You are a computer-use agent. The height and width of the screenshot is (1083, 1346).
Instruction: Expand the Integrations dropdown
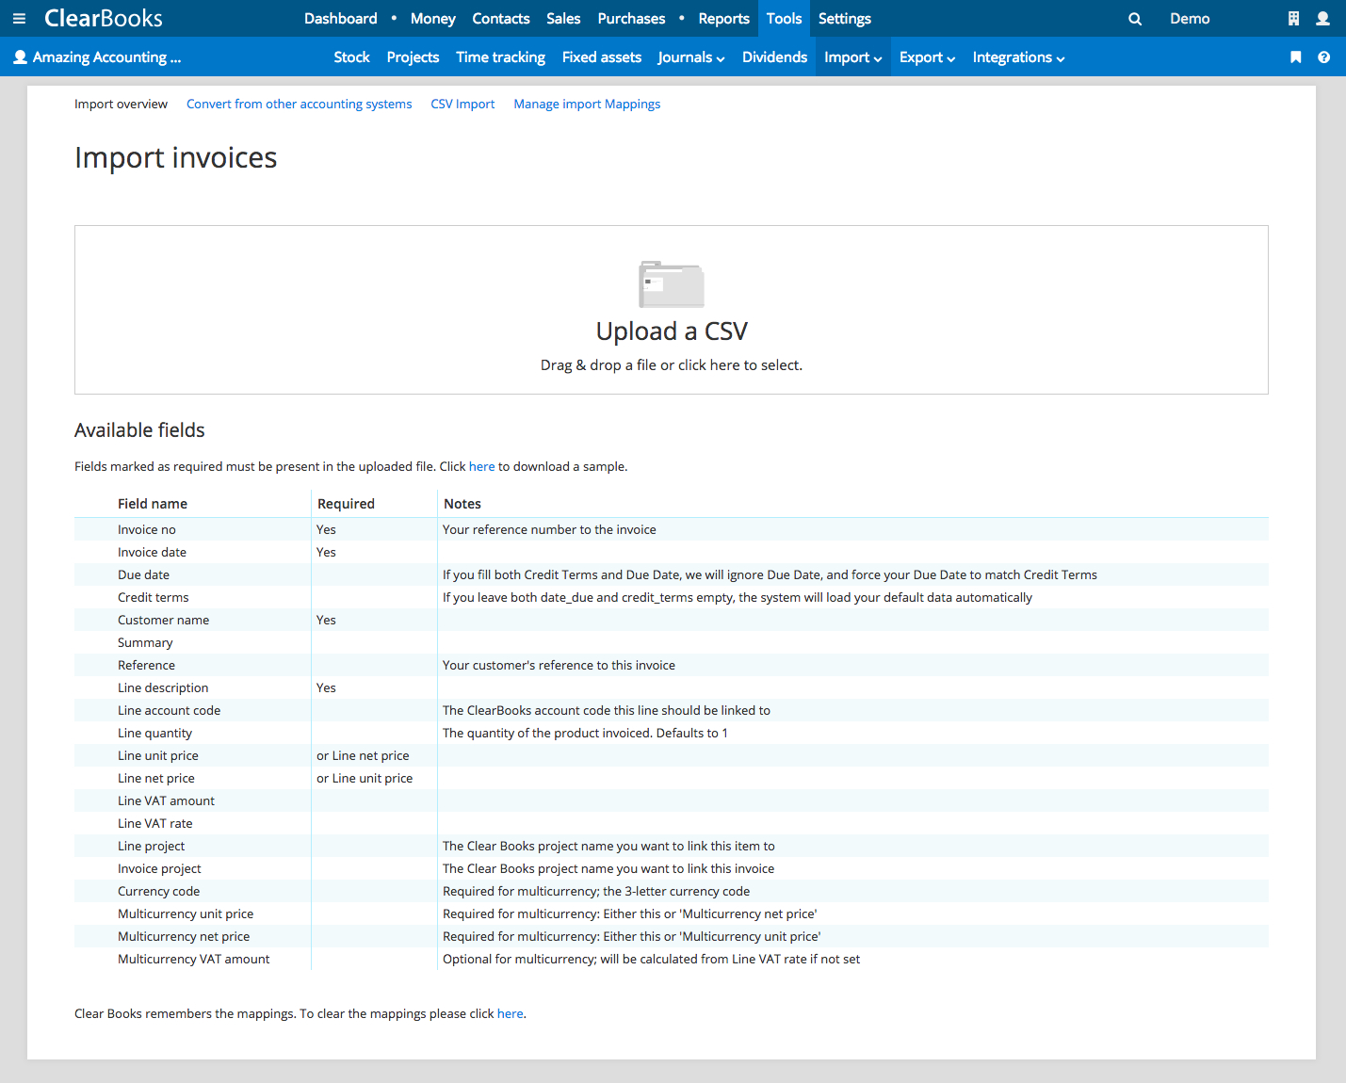click(x=1017, y=57)
